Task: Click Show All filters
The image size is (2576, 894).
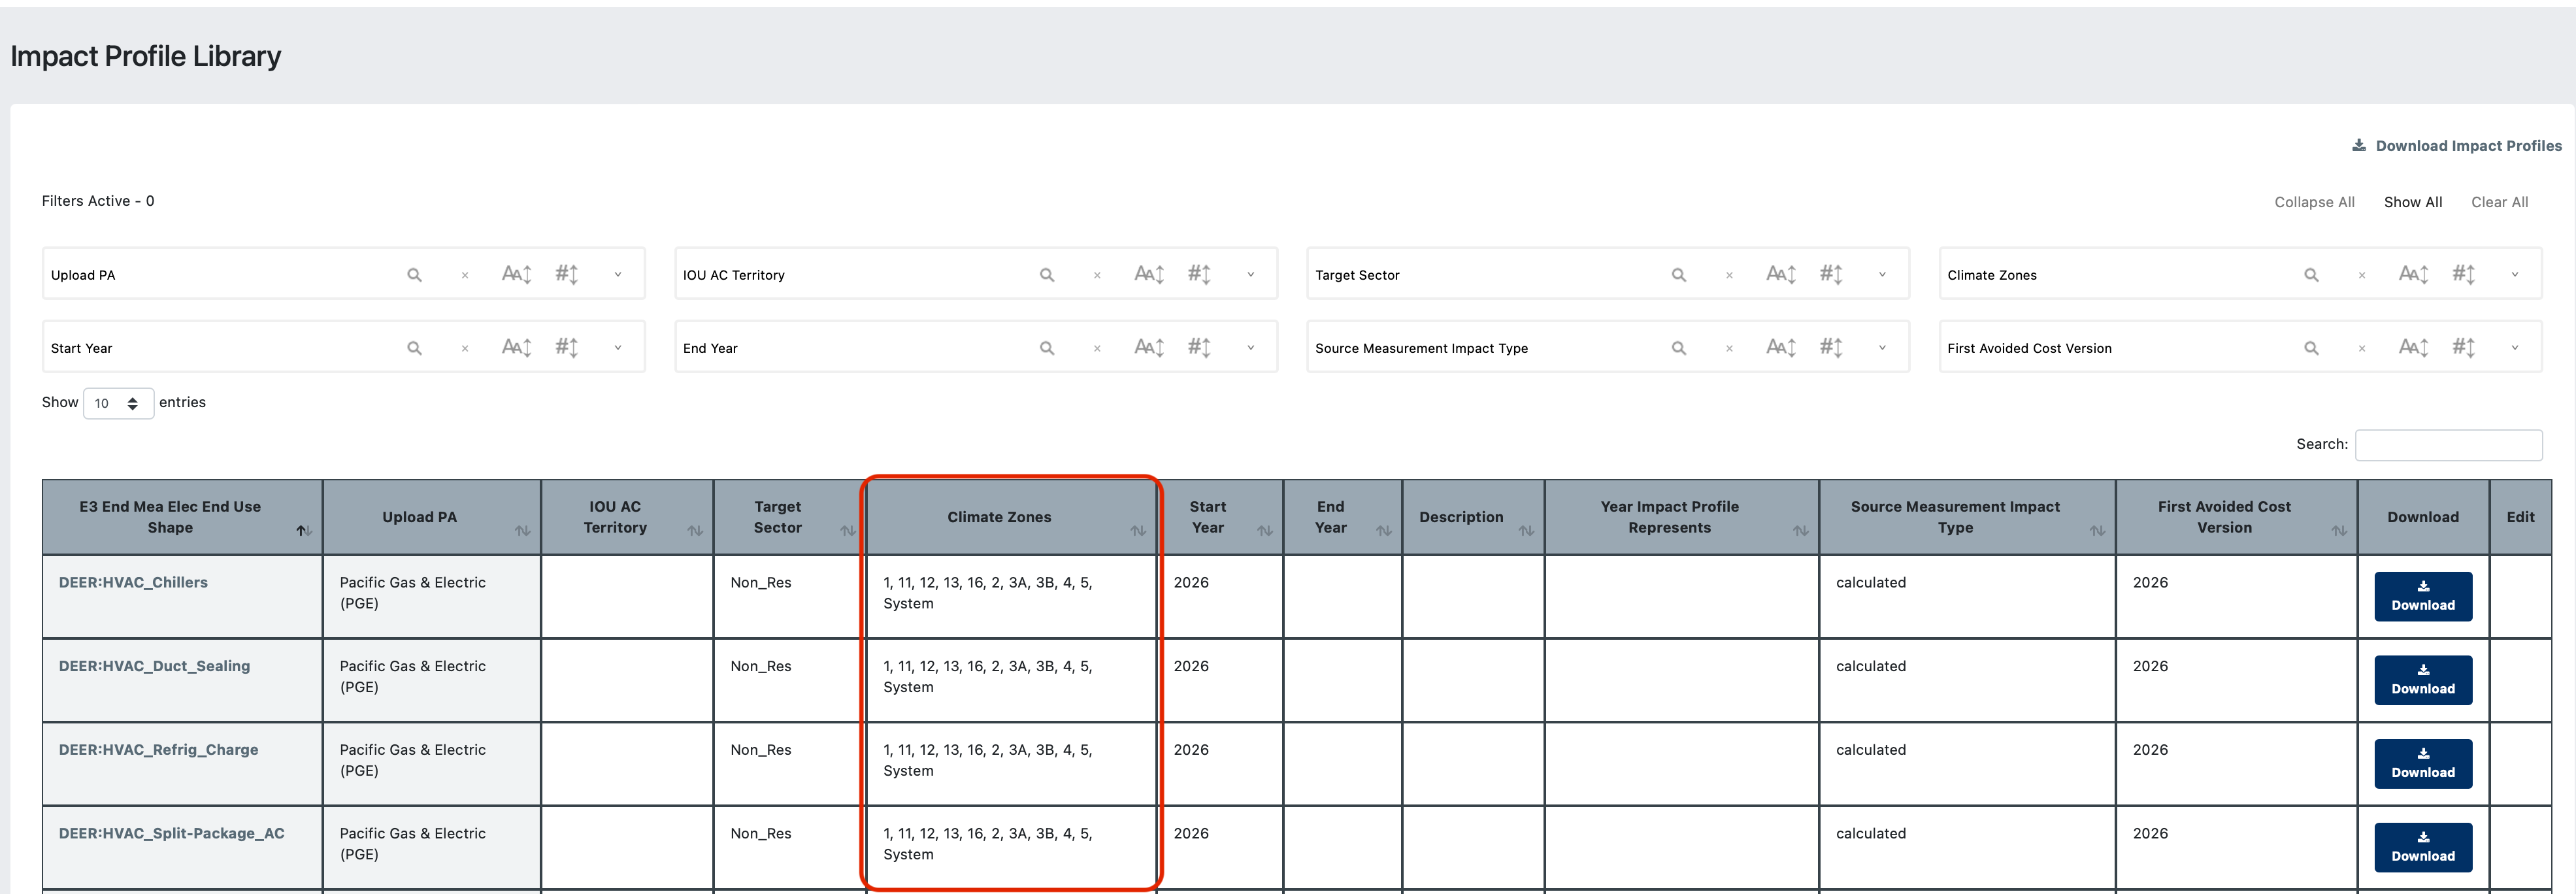Action: (2413, 202)
